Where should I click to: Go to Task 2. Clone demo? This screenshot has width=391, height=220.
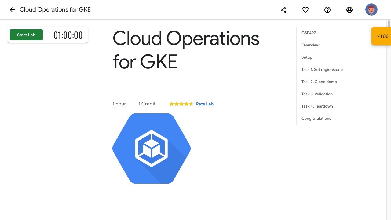pyautogui.click(x=319, y=82)
